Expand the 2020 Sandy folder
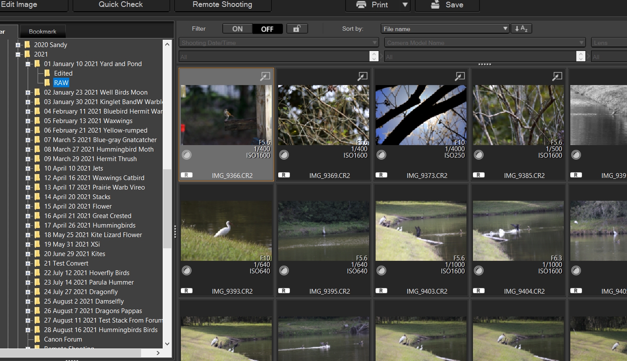 18,45
